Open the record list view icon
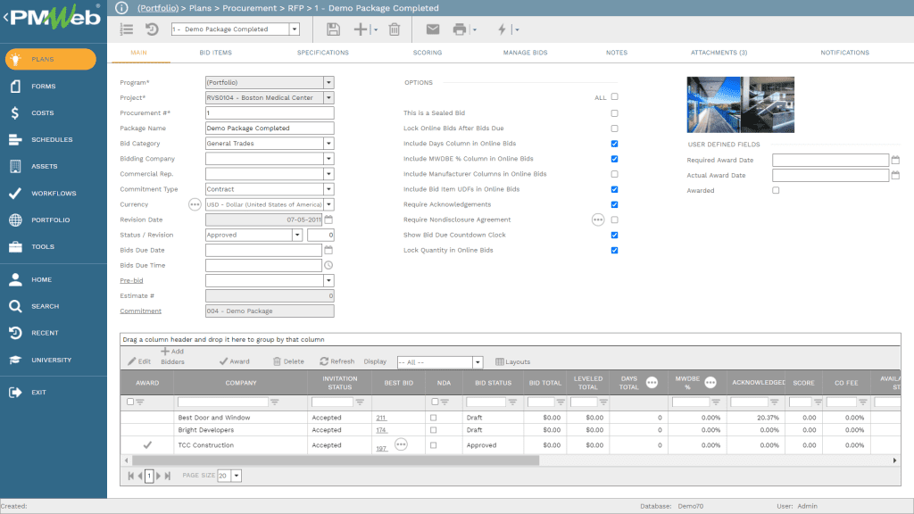 click(127, 29)
